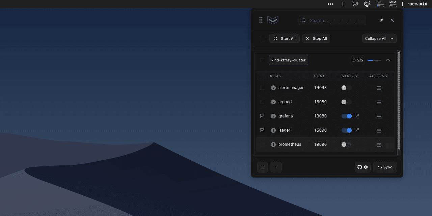Viewport: 432px width, 216px height.
Task: Show info for prometheus
Action: pyautogui.click(x=273, y=144)
